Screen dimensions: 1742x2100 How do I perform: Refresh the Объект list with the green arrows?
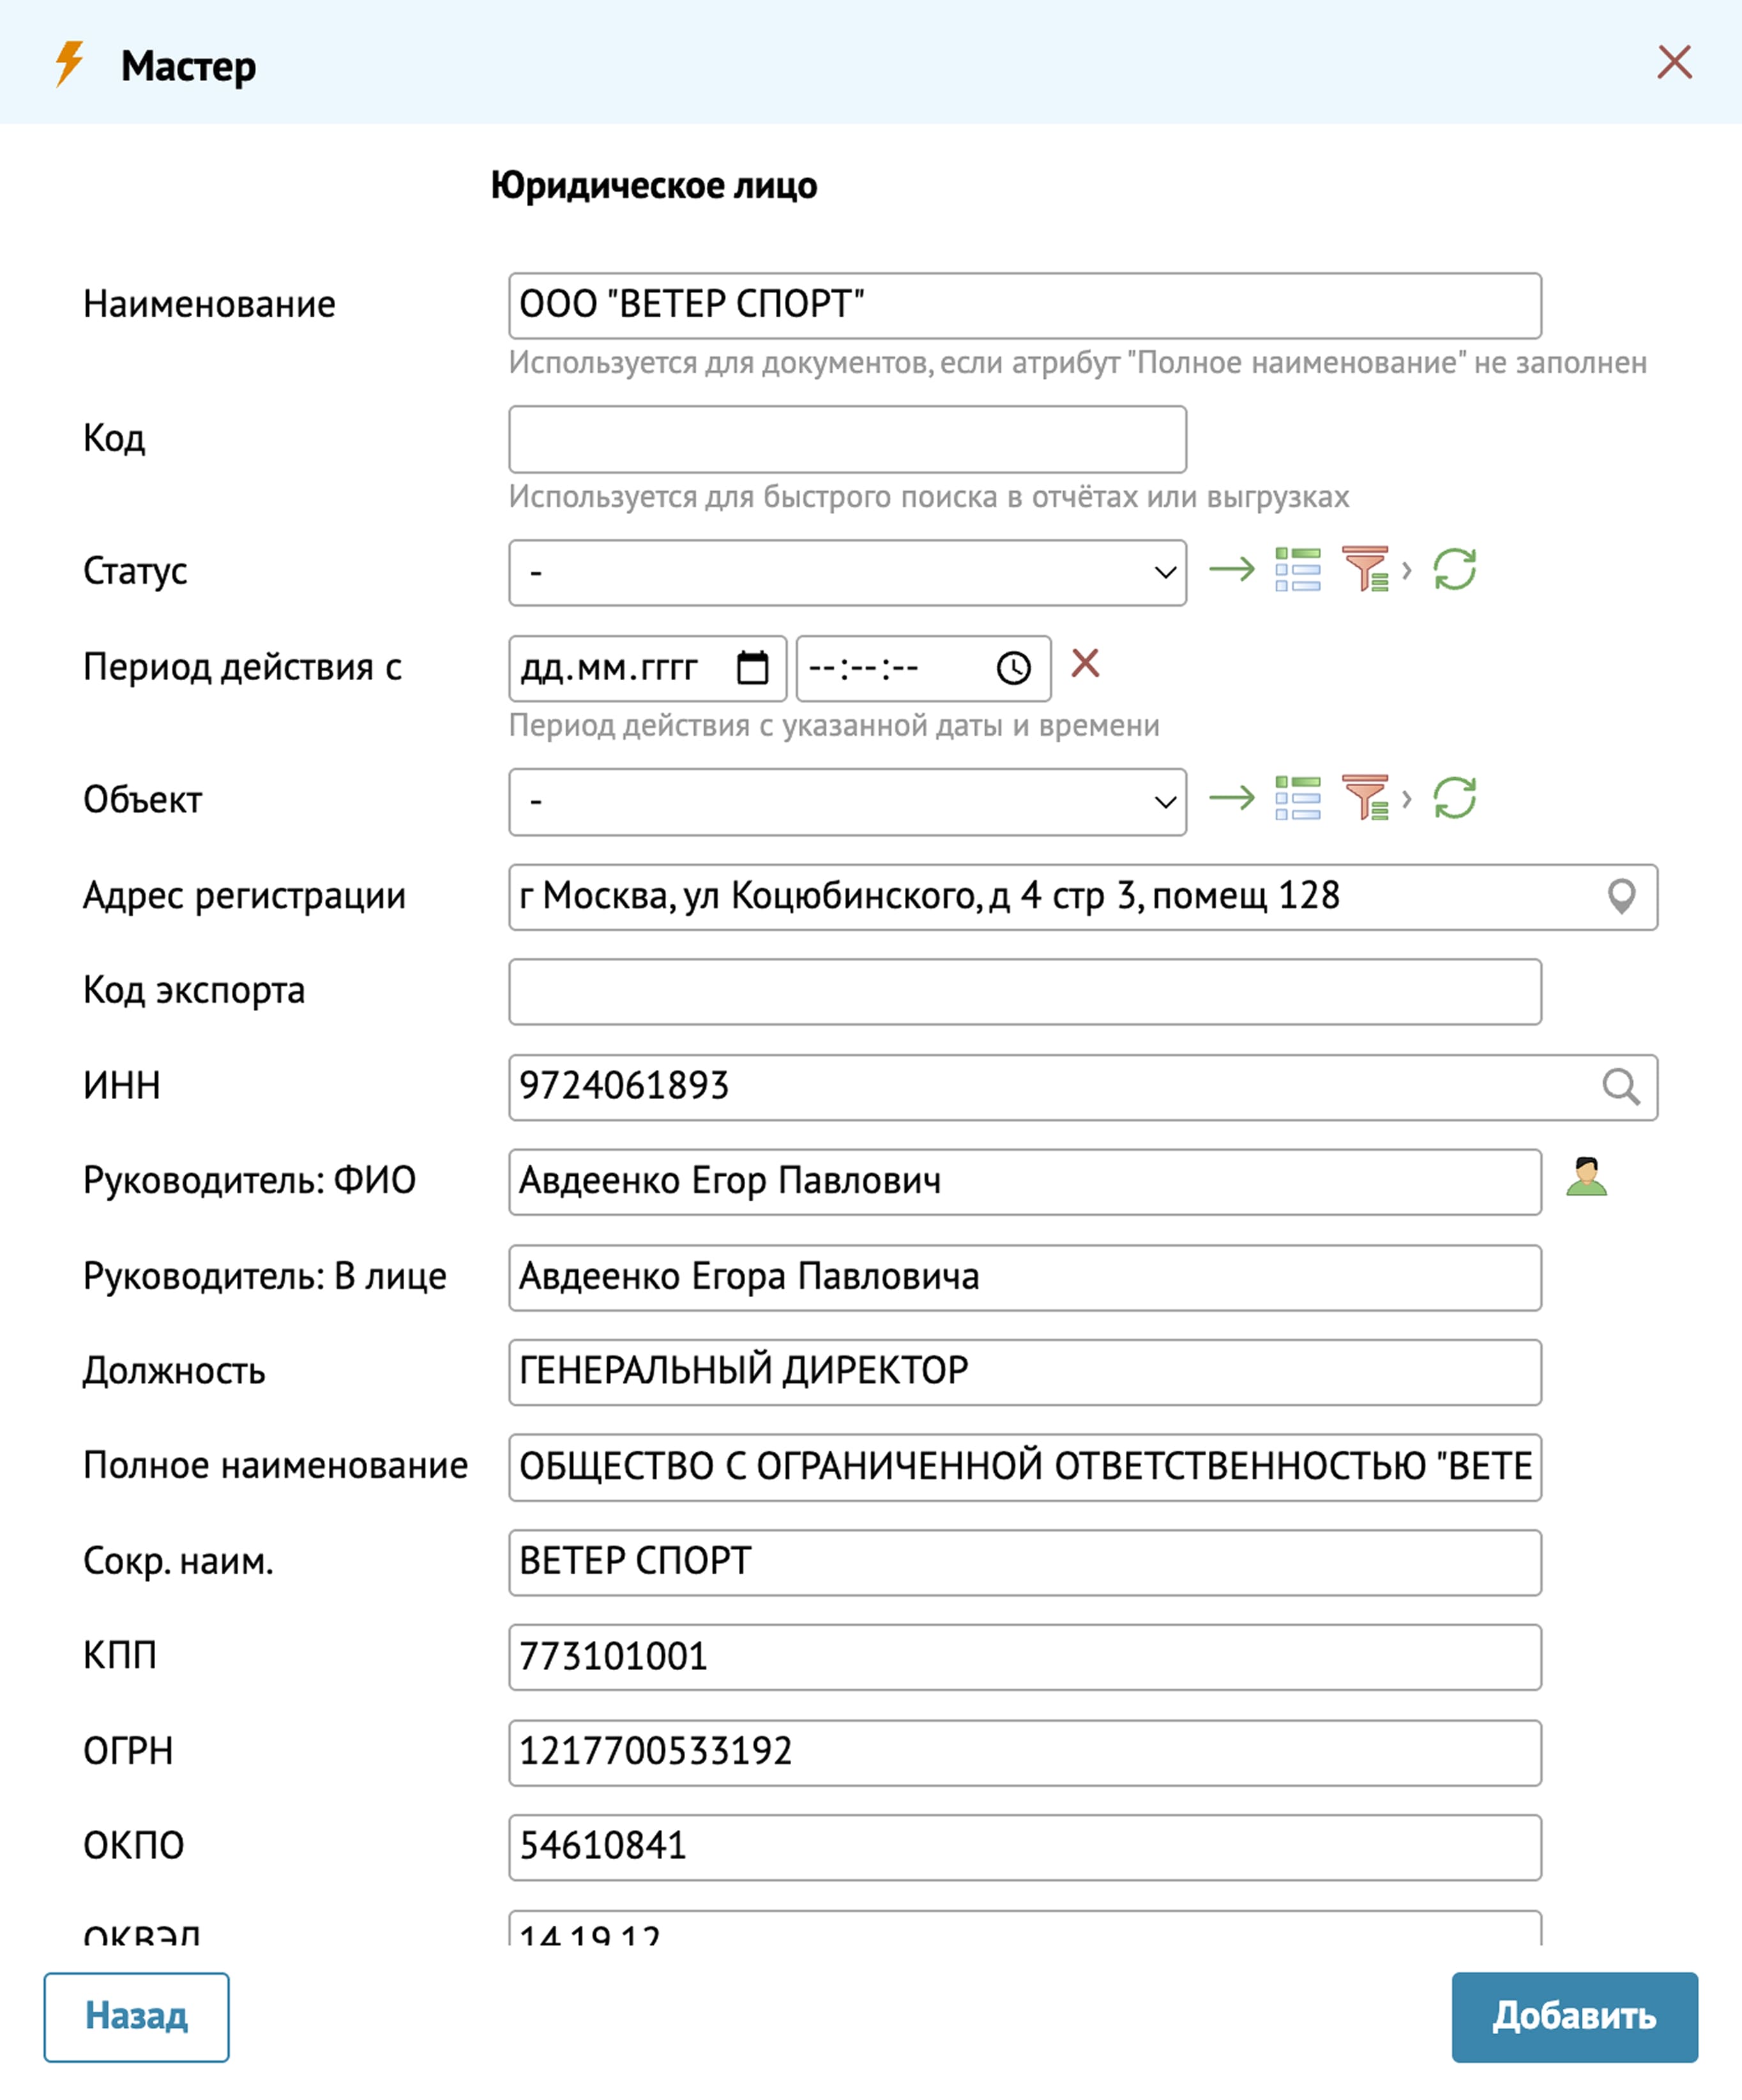tap(1454, 798)
